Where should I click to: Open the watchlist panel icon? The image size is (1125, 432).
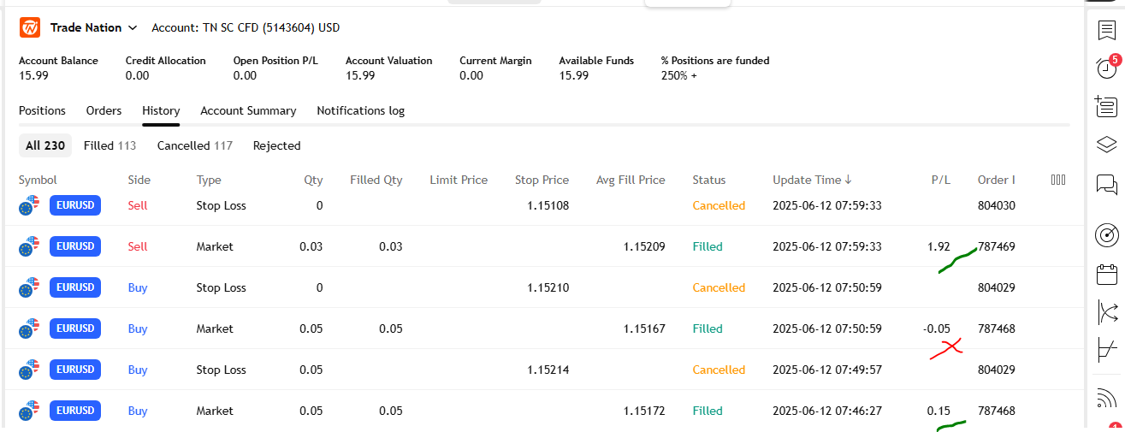point(1106,30)
